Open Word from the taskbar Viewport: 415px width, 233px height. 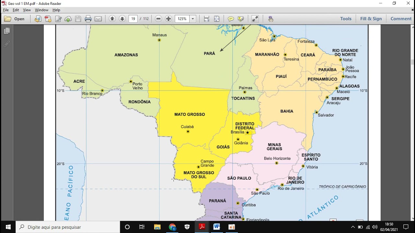(217, 227)
